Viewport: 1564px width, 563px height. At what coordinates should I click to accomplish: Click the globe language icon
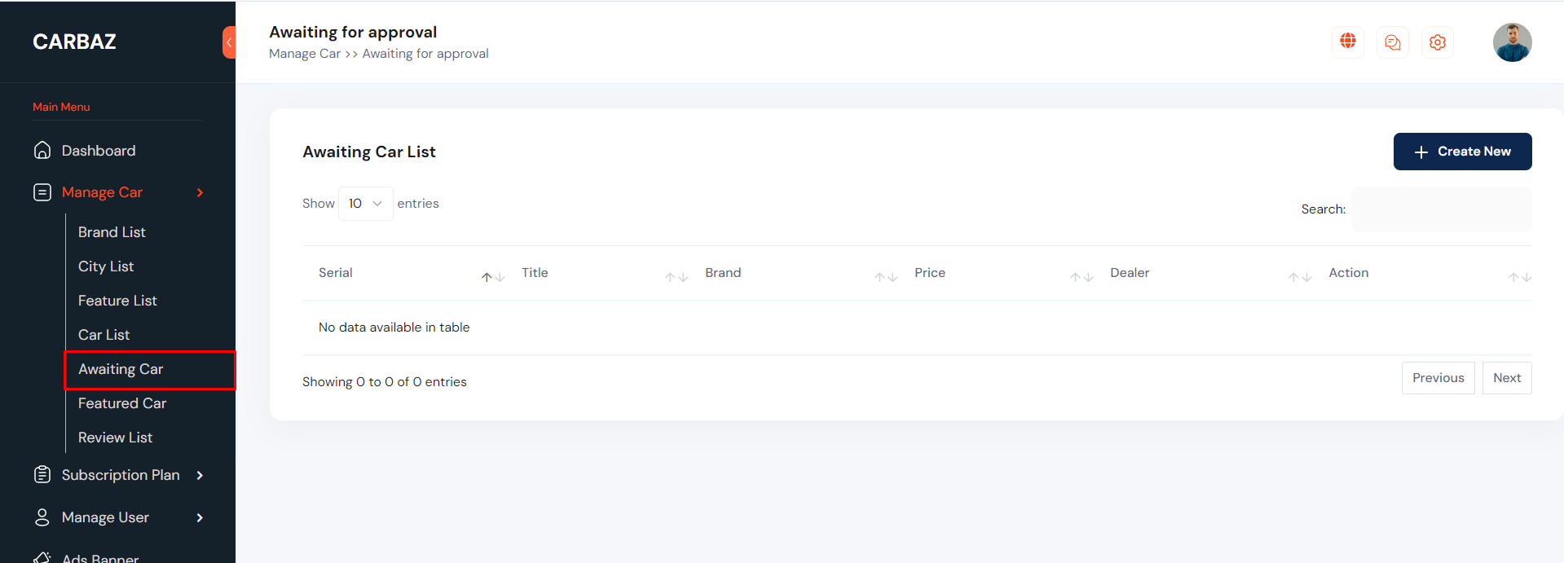point(1348,42)
